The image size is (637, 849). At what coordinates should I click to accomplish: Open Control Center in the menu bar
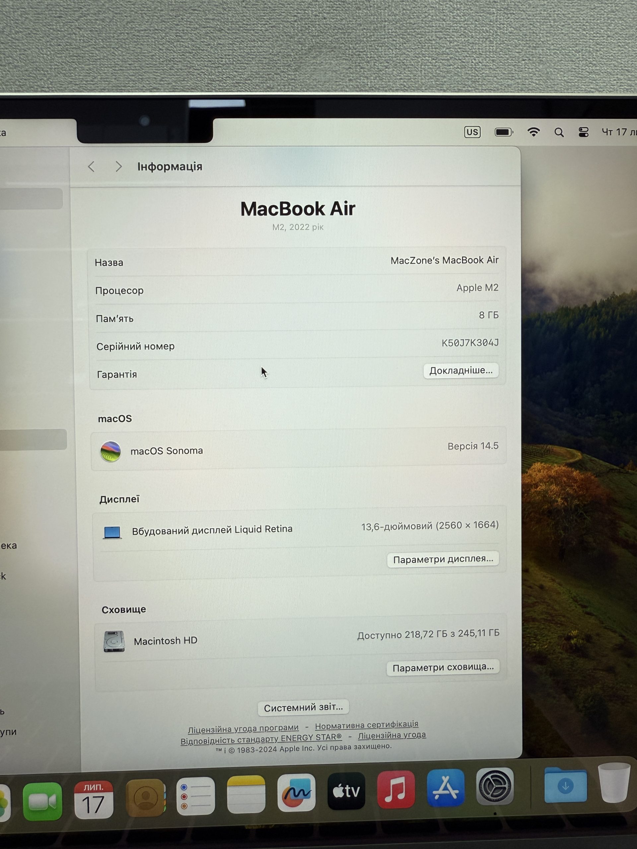(584, 132)
